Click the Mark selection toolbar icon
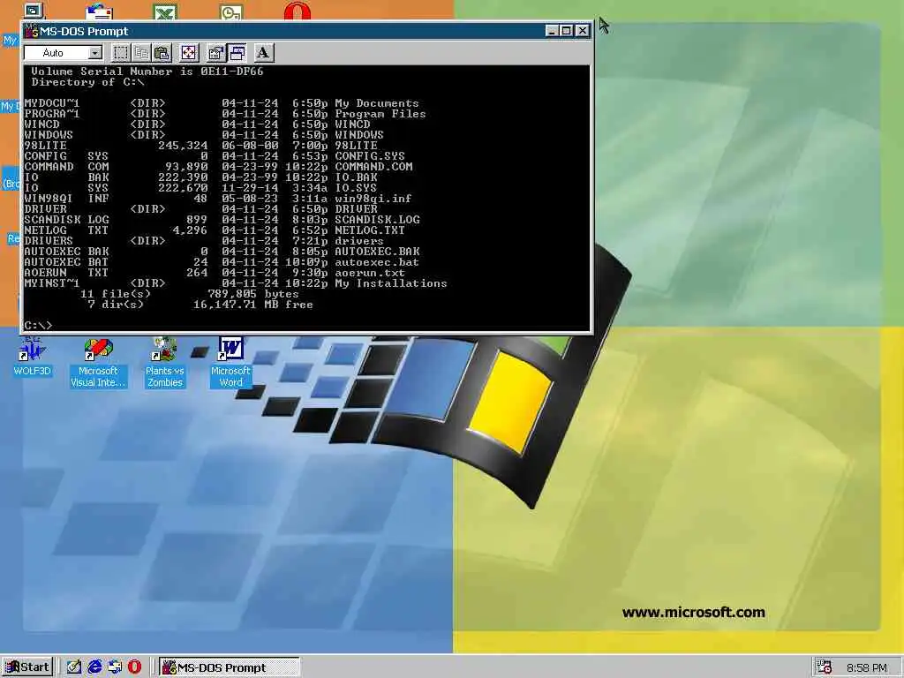This screenshot has height=678, width=904. [x=120, y=53]
